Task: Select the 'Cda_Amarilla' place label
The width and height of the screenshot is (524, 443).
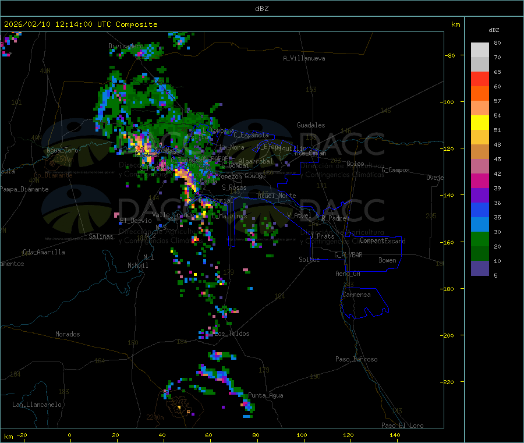Action: (x=44, y=252)
